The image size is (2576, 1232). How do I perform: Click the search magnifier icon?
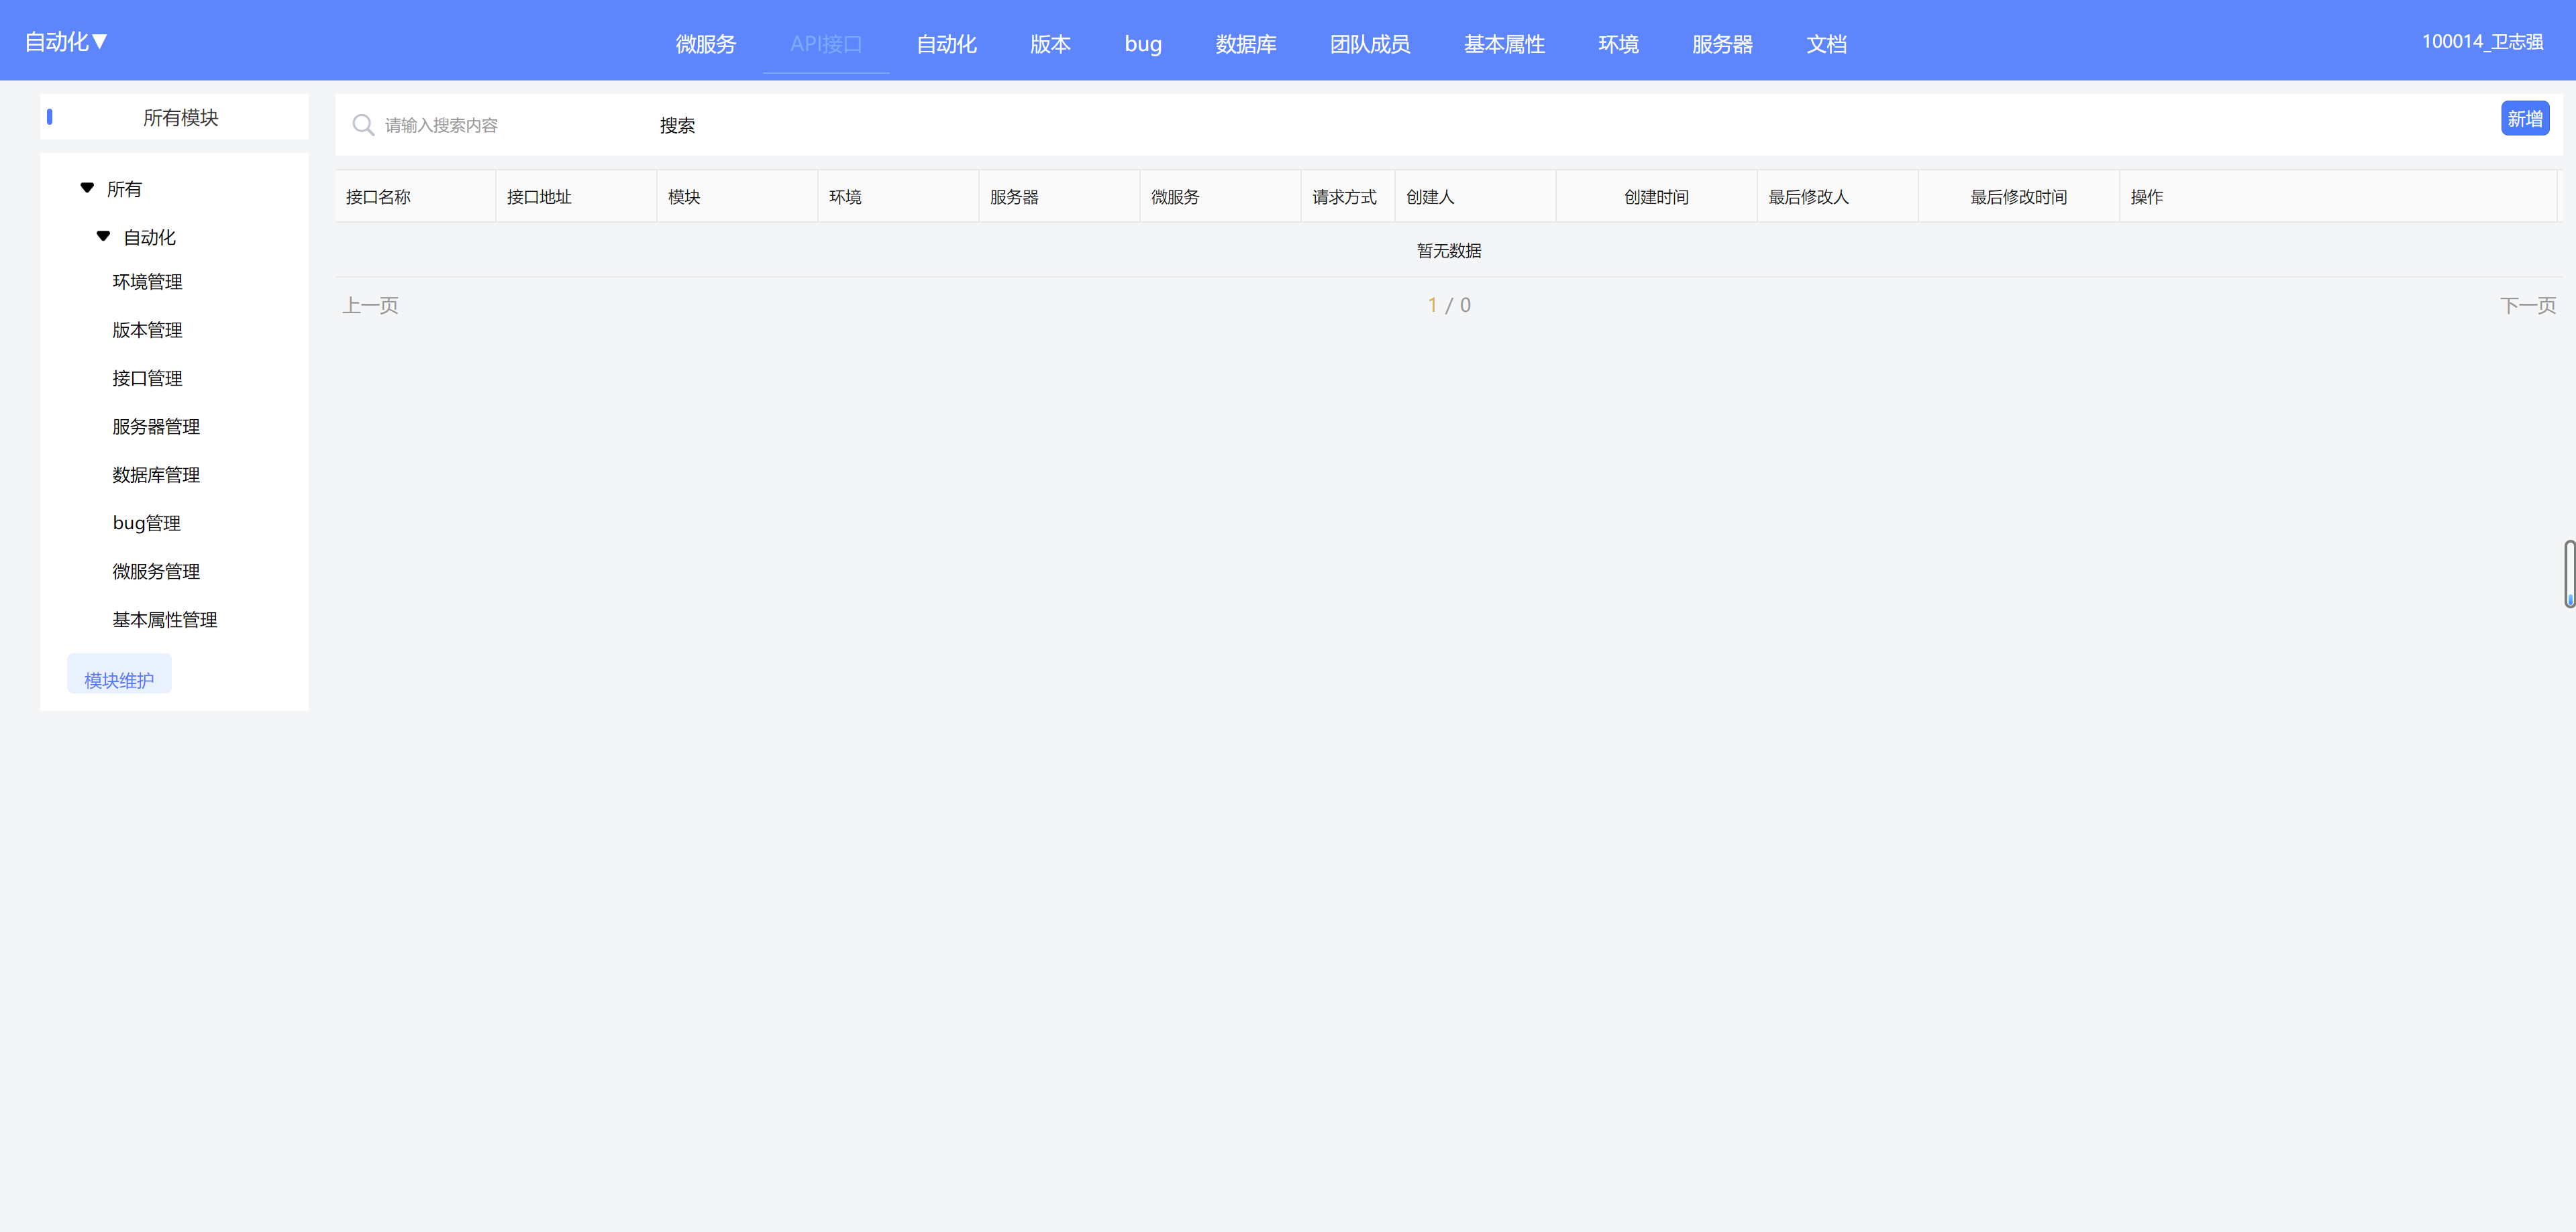click(x=363, y=125)
